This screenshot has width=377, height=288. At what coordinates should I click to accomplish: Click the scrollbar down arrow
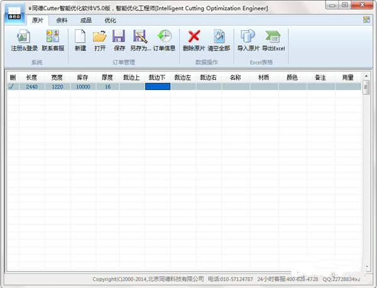tap(367, 267)
